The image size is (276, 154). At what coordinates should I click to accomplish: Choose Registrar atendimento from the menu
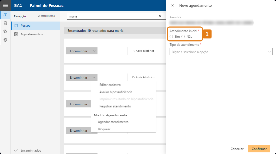115,106
